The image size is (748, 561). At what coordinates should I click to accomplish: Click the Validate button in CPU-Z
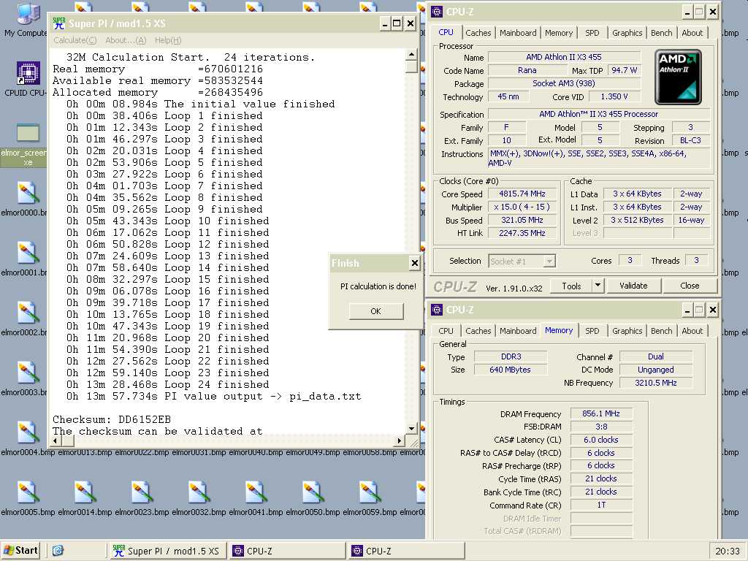(x=633, y=286)
